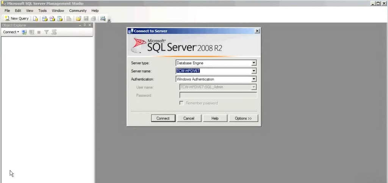Expand the Server type dropdown
The width and height of the screenshot is (388, 183).
(253, 63)
